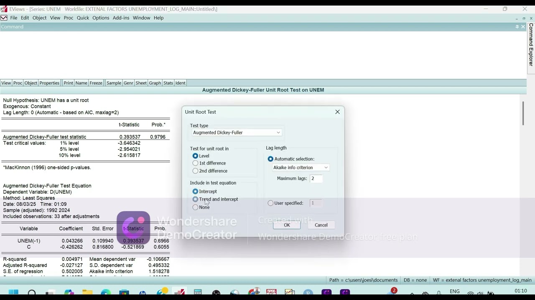This screenshot has width=535, height=300.
Task: Choose Trend and intercept option
Action: [x=195, y=199]
